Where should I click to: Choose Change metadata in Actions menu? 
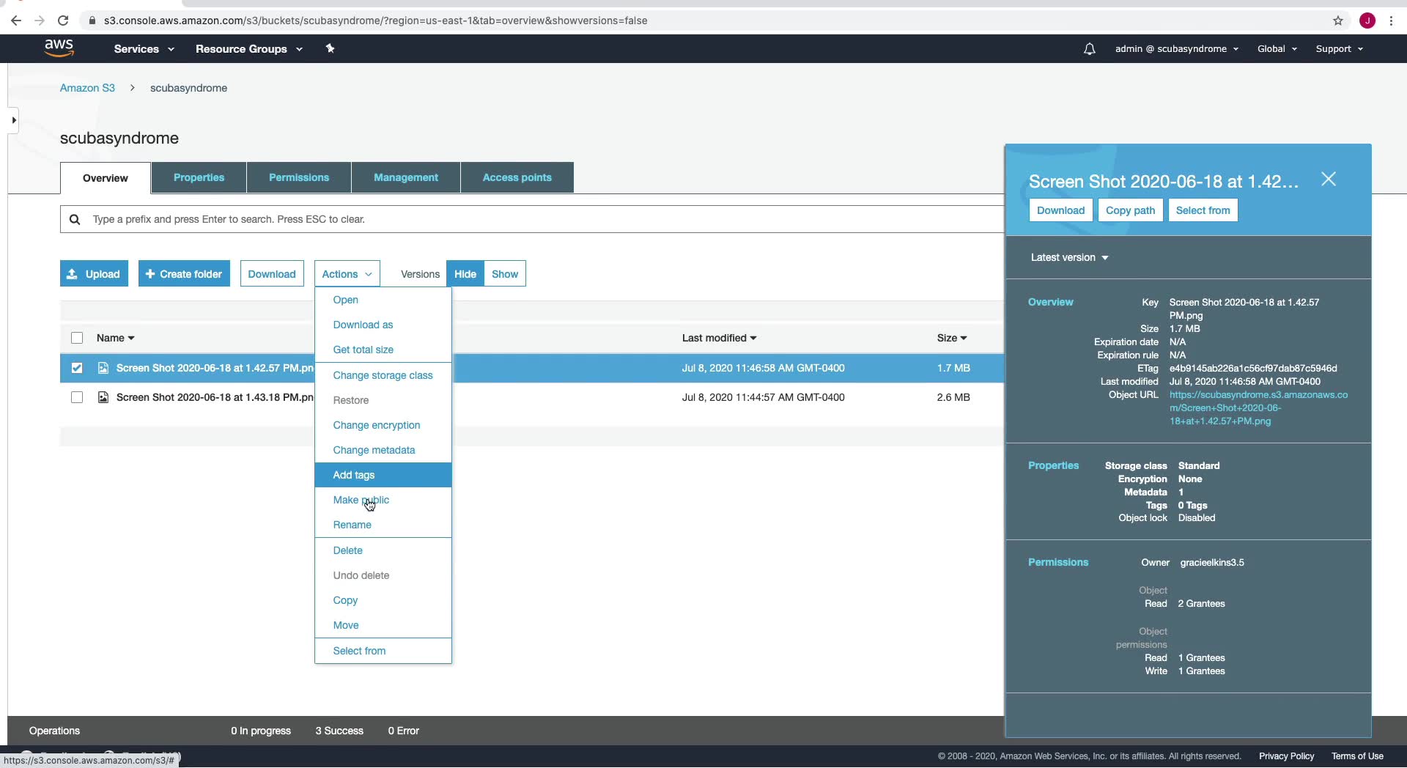383,450
